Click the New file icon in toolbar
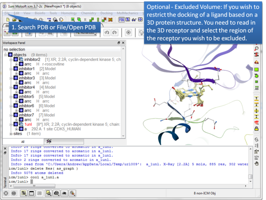This screenshot has height=200, width=266. point(7,19)
